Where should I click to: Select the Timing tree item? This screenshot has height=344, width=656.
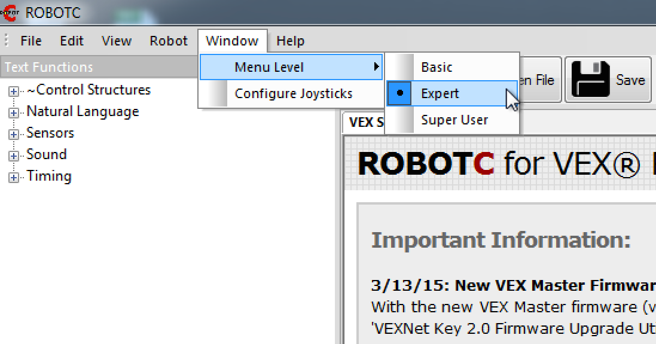tap(48, 176)
